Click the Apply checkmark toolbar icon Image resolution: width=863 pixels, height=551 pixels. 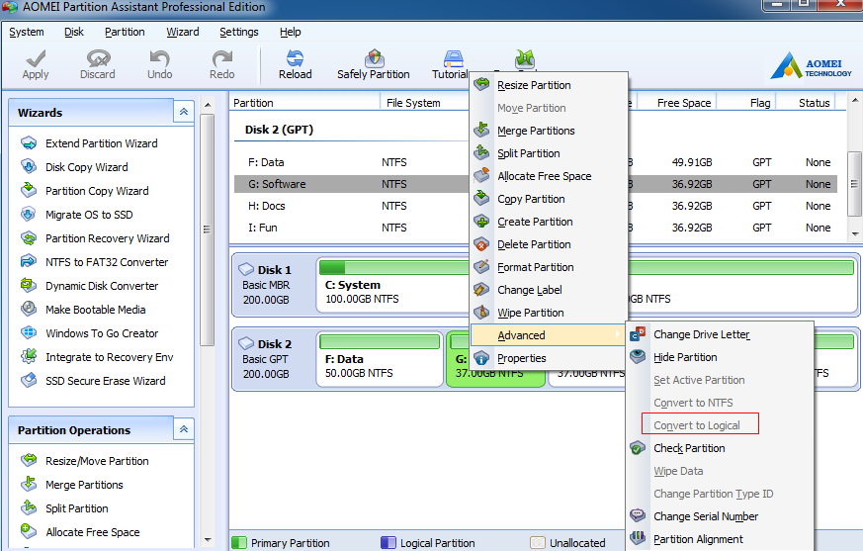click(36, 57)
